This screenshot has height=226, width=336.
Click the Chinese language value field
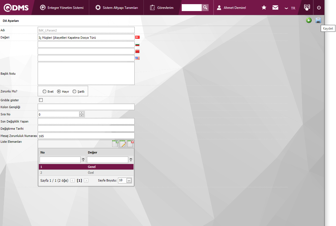(x=86, y=51)
